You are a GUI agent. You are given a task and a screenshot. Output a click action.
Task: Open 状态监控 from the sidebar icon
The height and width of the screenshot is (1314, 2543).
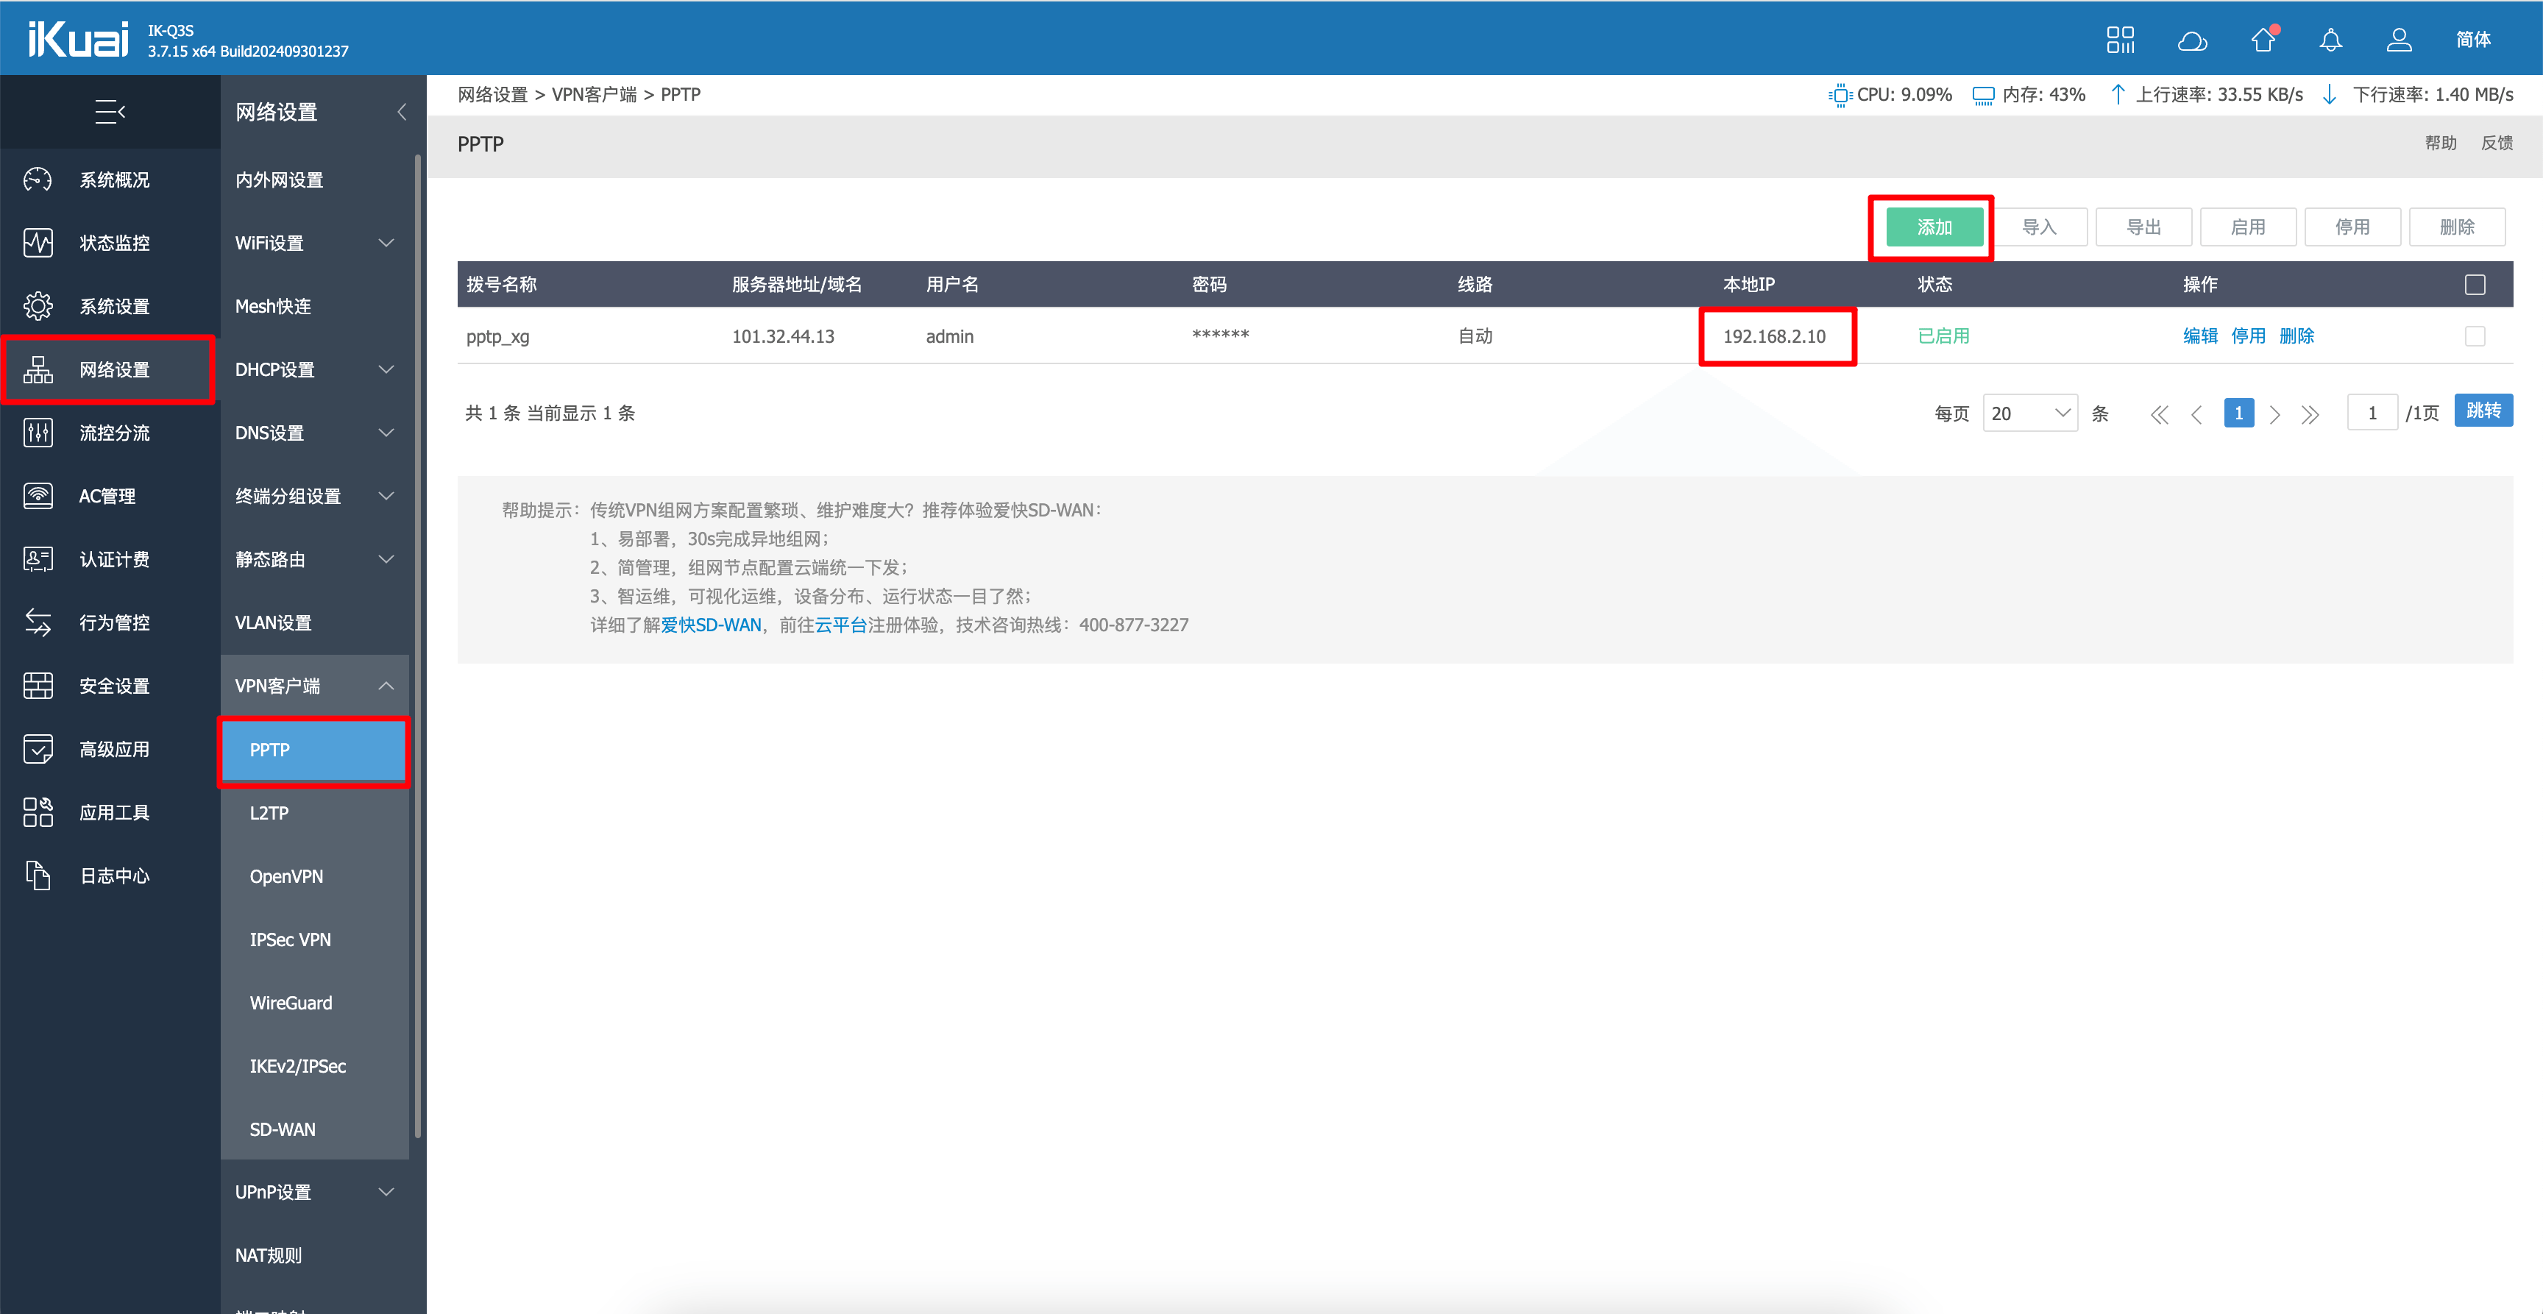click(x=38, y=243)
